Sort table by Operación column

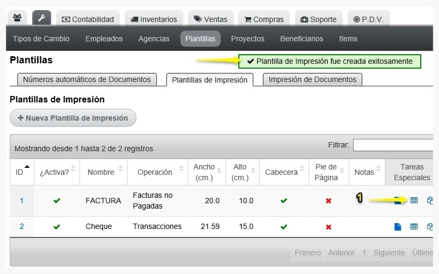coord(158,172)
